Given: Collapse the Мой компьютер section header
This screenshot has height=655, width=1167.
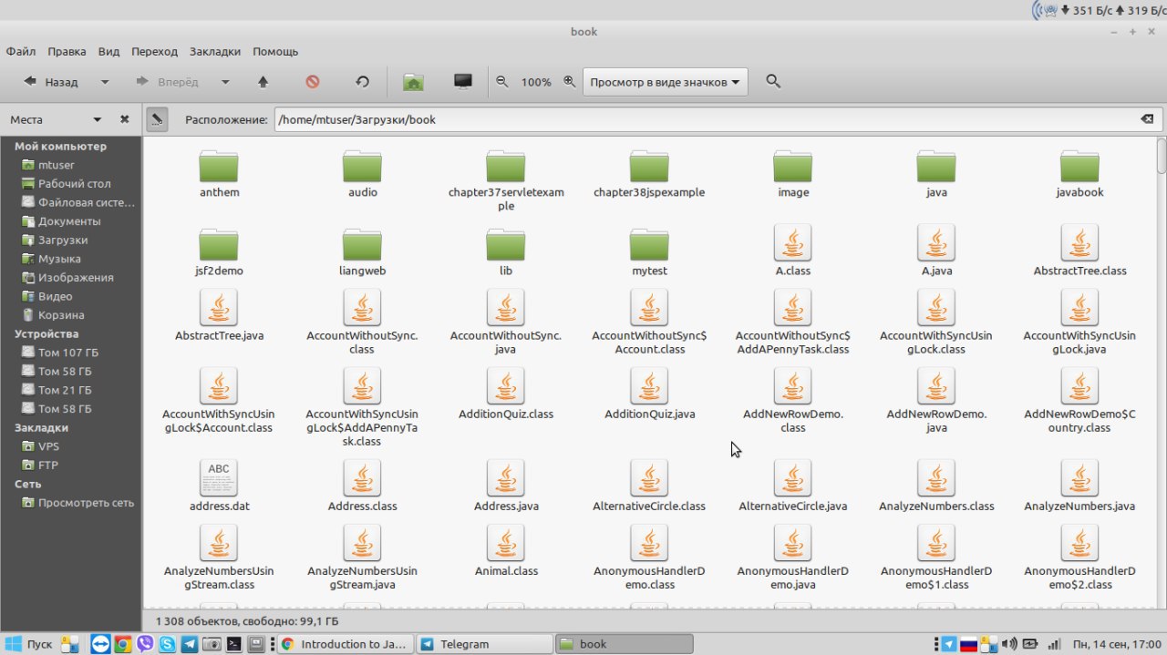Looking at the screenshot, I should [x=60, y=146].
